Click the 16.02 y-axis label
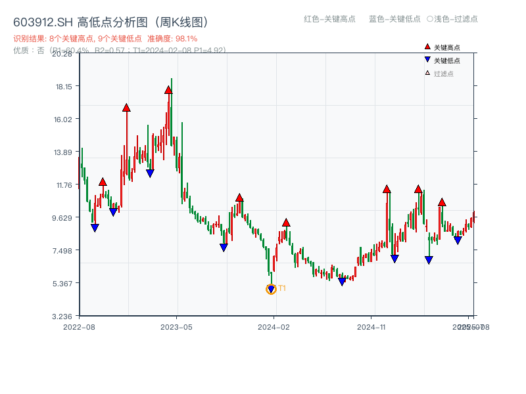 pos(63,120)
